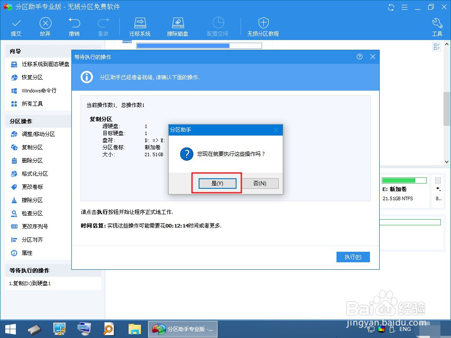Viewport: 451px width, 338px height.
Task: Open the 迁移系统 migrate system tool
Action: click(x=140, y=27)
